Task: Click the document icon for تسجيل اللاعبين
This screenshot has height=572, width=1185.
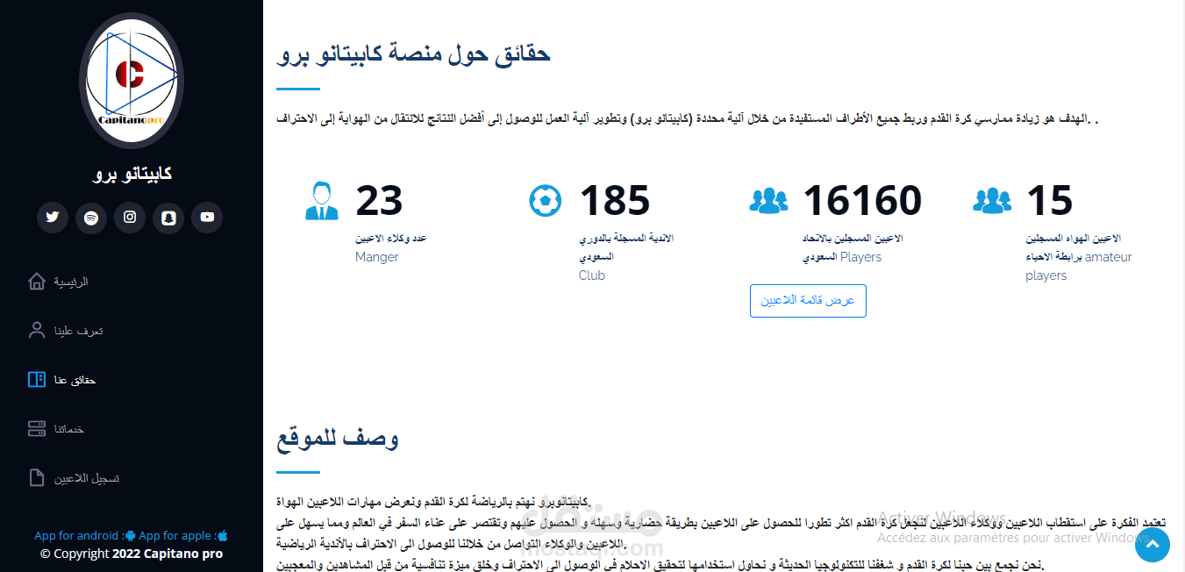Action: pyautogui.click(x=37, y=478)
